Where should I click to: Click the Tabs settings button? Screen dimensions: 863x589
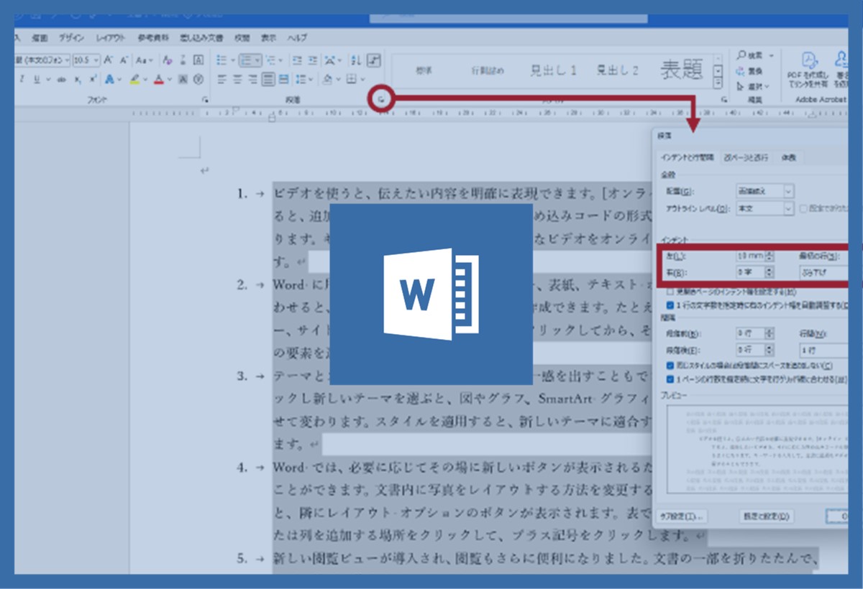(680, 516)
